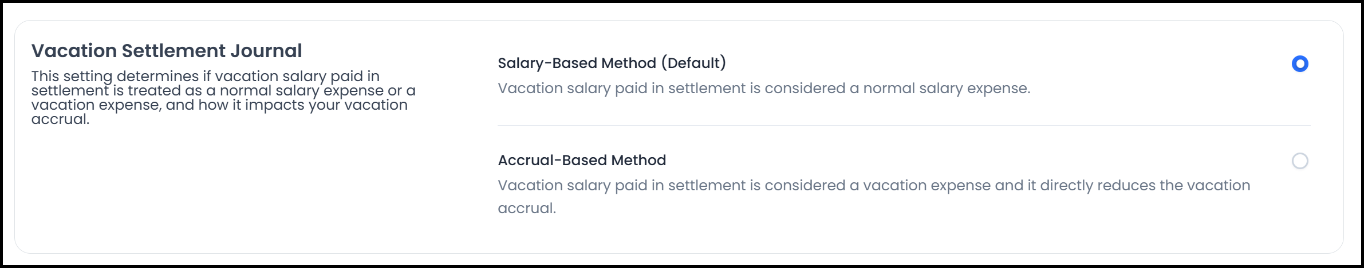Click "settlement is treated as" in the left description
This screenshot has height=268, width=1364.
116,91
